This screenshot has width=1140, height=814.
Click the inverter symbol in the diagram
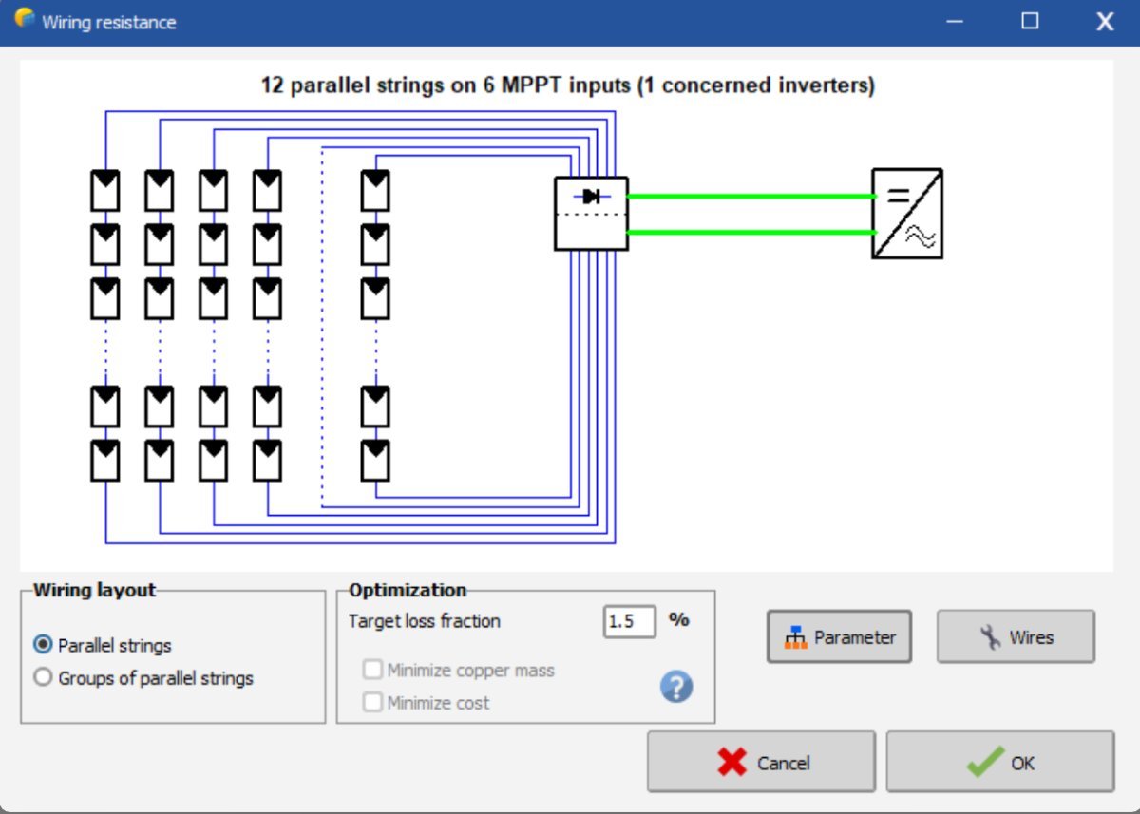click(x=906, y=214)
